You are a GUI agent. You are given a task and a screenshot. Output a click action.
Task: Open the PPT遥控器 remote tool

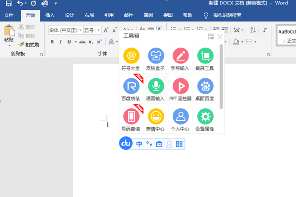(181, 89)
